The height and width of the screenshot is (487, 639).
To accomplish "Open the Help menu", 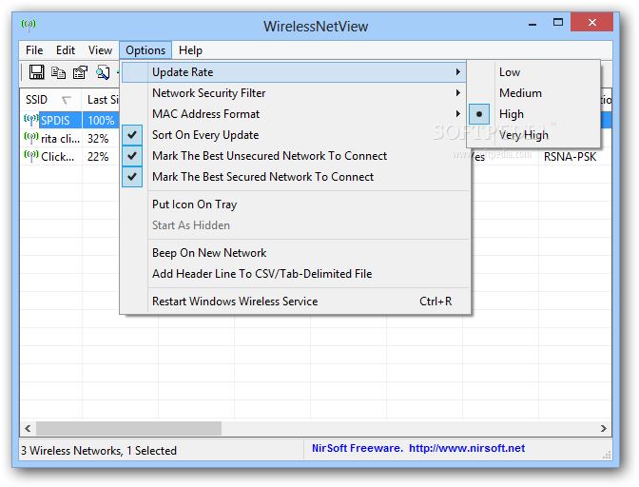I will coord(190,50).
